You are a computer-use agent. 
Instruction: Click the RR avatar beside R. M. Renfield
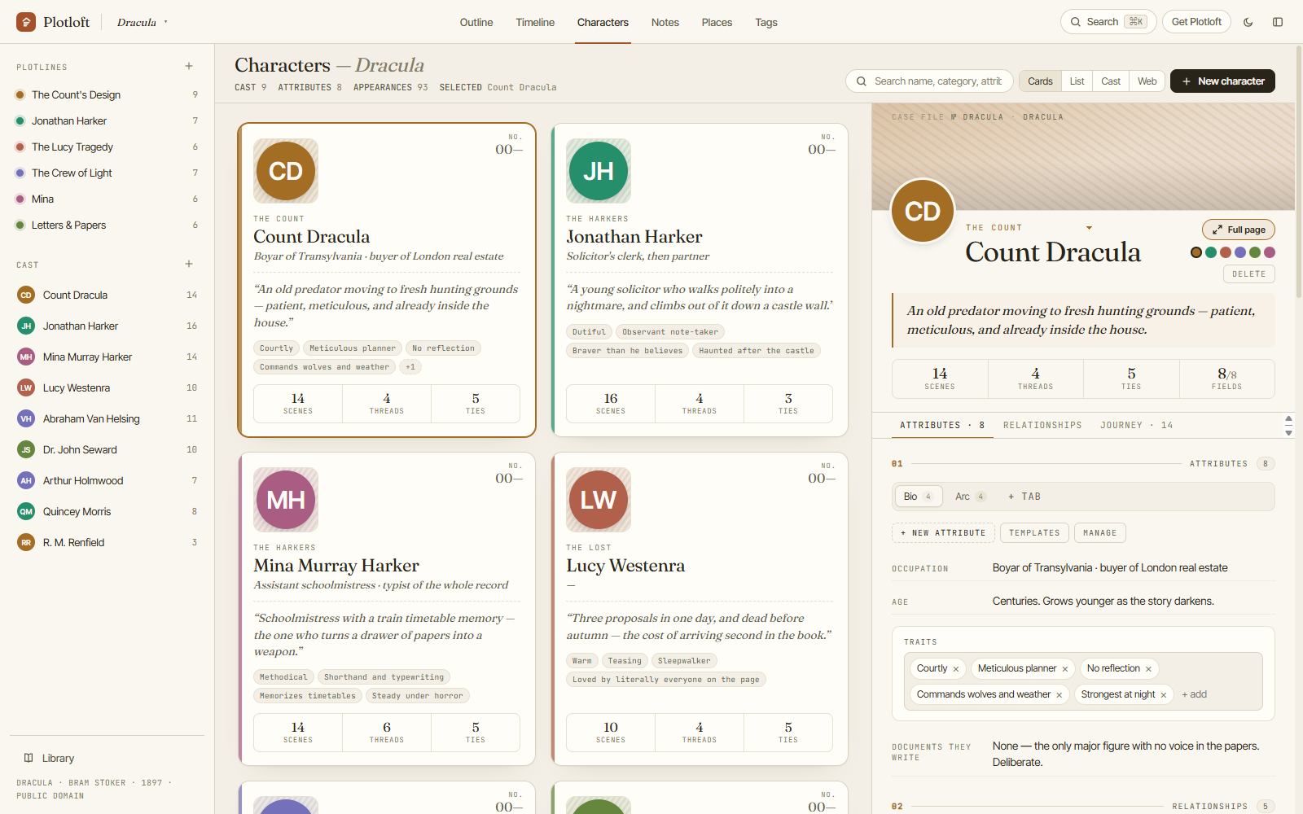pyautogui.click(x=26, y=542)
